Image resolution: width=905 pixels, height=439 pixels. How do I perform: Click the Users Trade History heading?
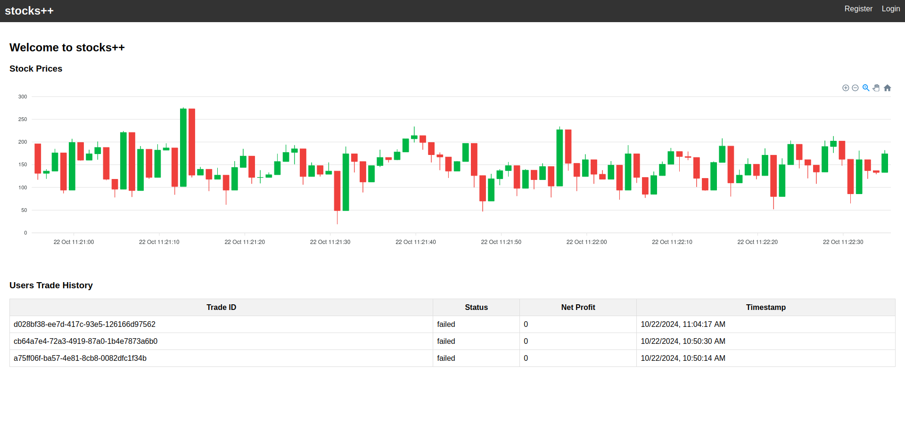51,285
